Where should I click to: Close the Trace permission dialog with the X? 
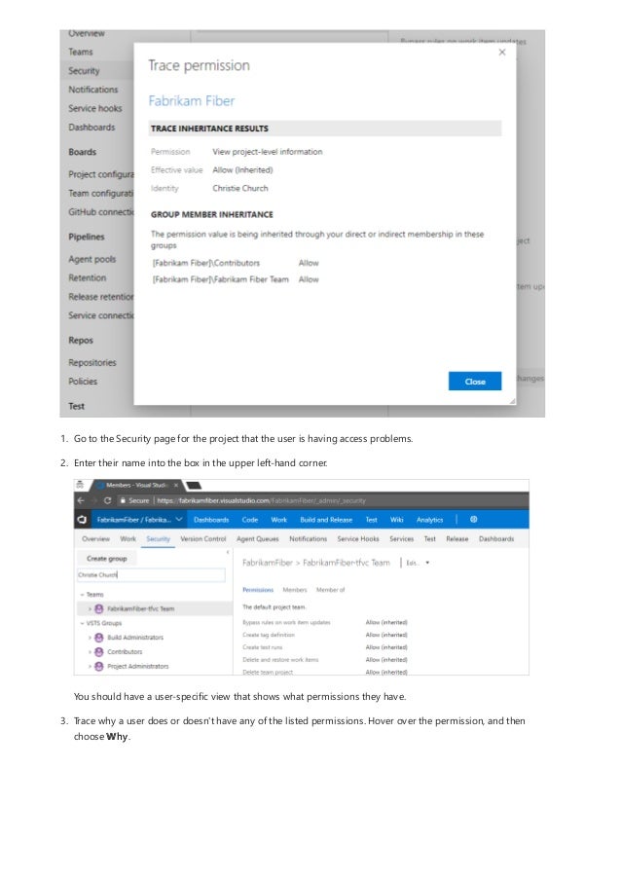[x=502, y=53]
